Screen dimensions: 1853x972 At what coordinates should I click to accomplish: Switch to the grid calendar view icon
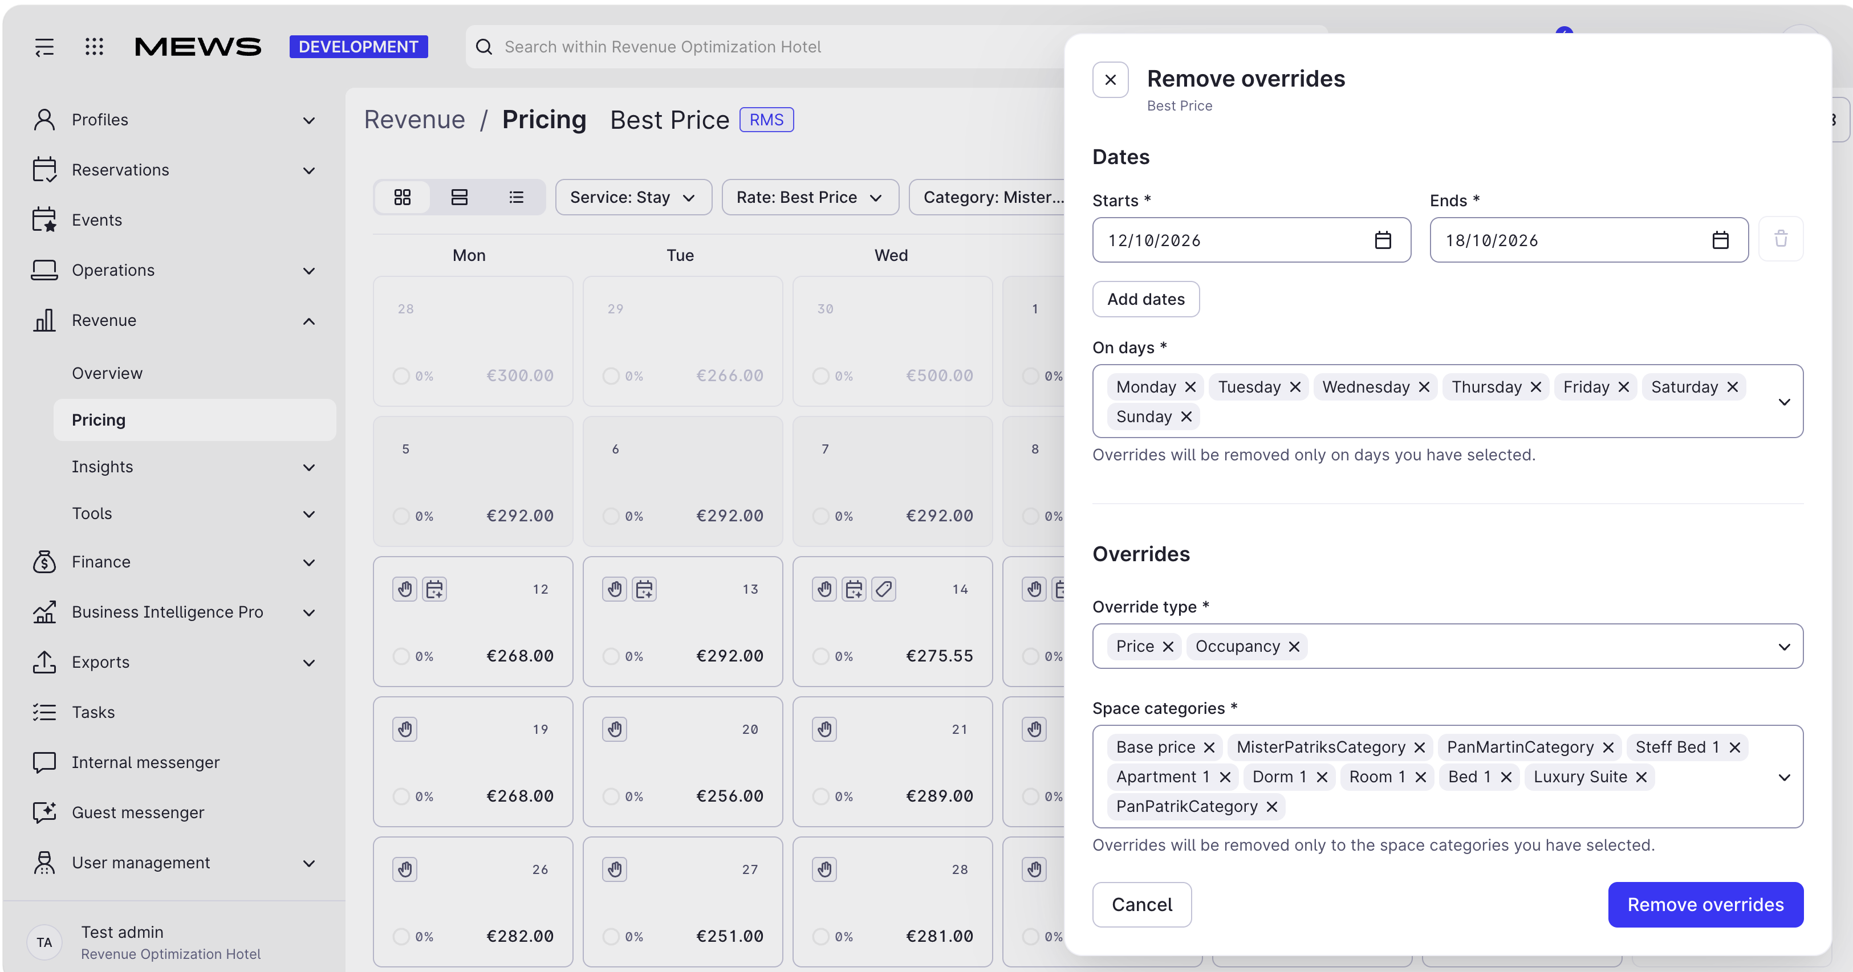[402, 197]
